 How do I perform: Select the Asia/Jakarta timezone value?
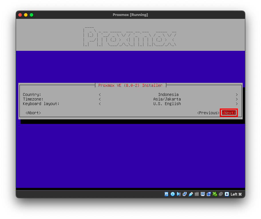(167, 99)
